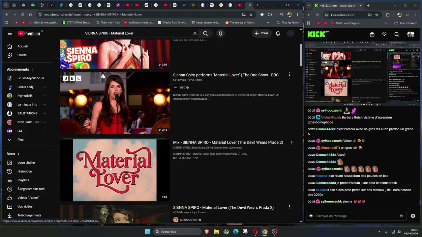Open the BBC One Show performance thumbnail
The image size is (422, 237).
tap(115, 103)
